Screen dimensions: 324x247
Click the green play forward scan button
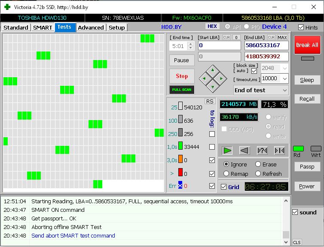point(227,151)
